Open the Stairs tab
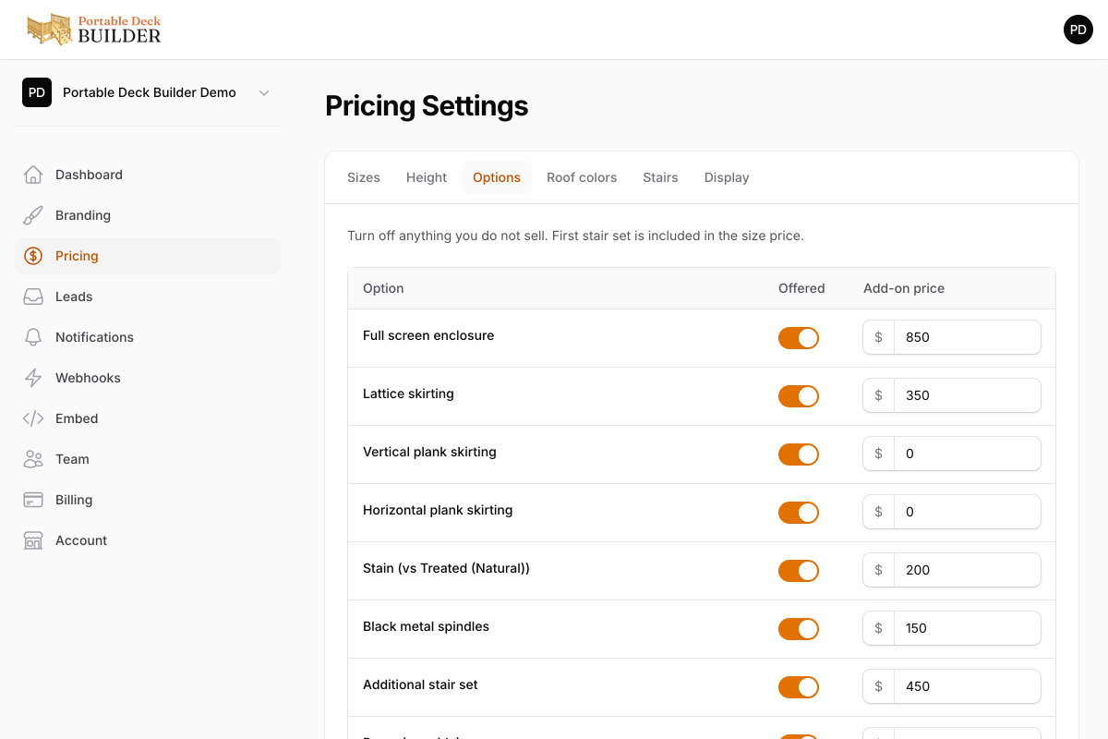Image resolution: width=1108 pixels, height=739 pixels. click(661, 177)
